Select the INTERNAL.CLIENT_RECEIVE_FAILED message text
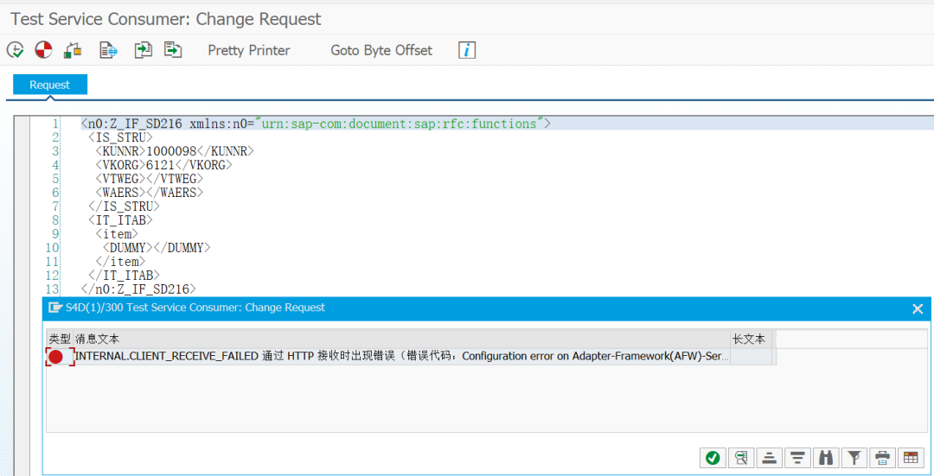This screenshot has width=934, height=476. (x=402, y=357)
